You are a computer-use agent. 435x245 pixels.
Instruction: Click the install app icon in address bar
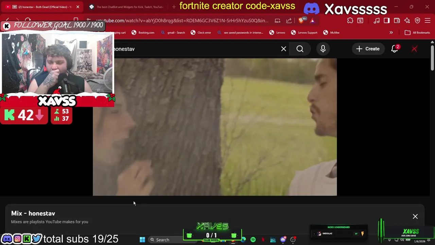click(x=277, y=20)
